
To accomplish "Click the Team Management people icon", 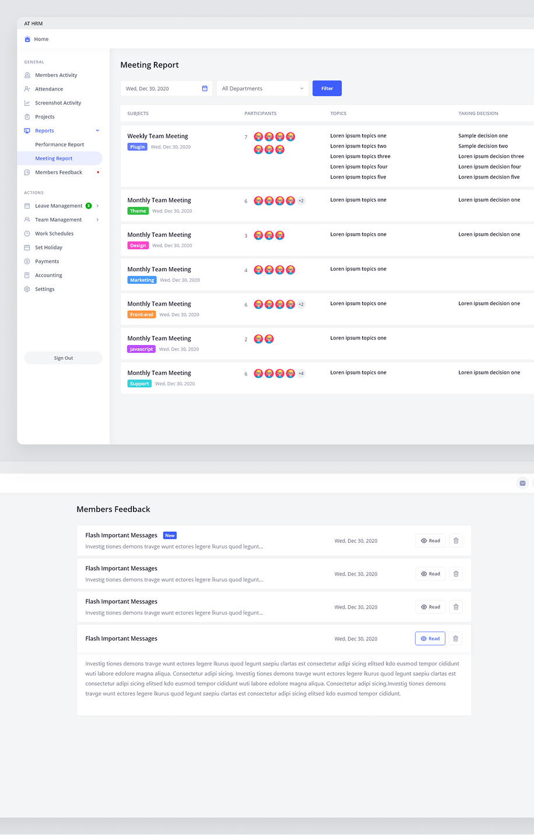I will (x=27, y=220).
